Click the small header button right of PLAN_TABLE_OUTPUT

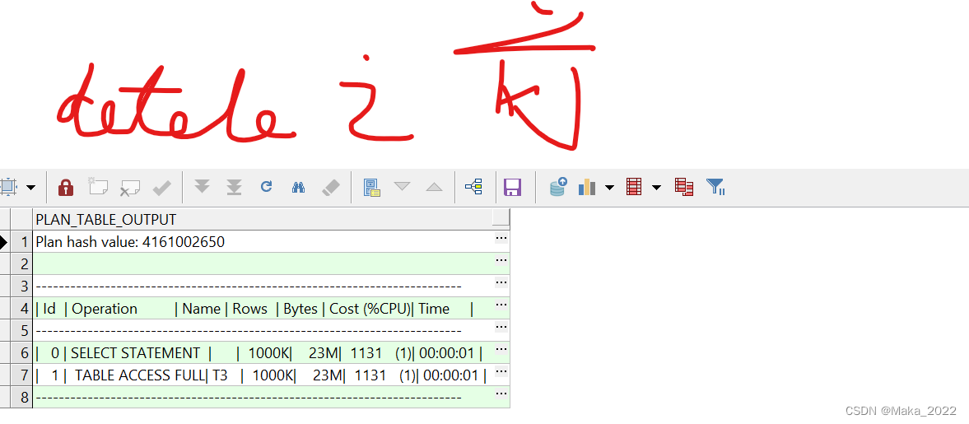pos(501,219)
